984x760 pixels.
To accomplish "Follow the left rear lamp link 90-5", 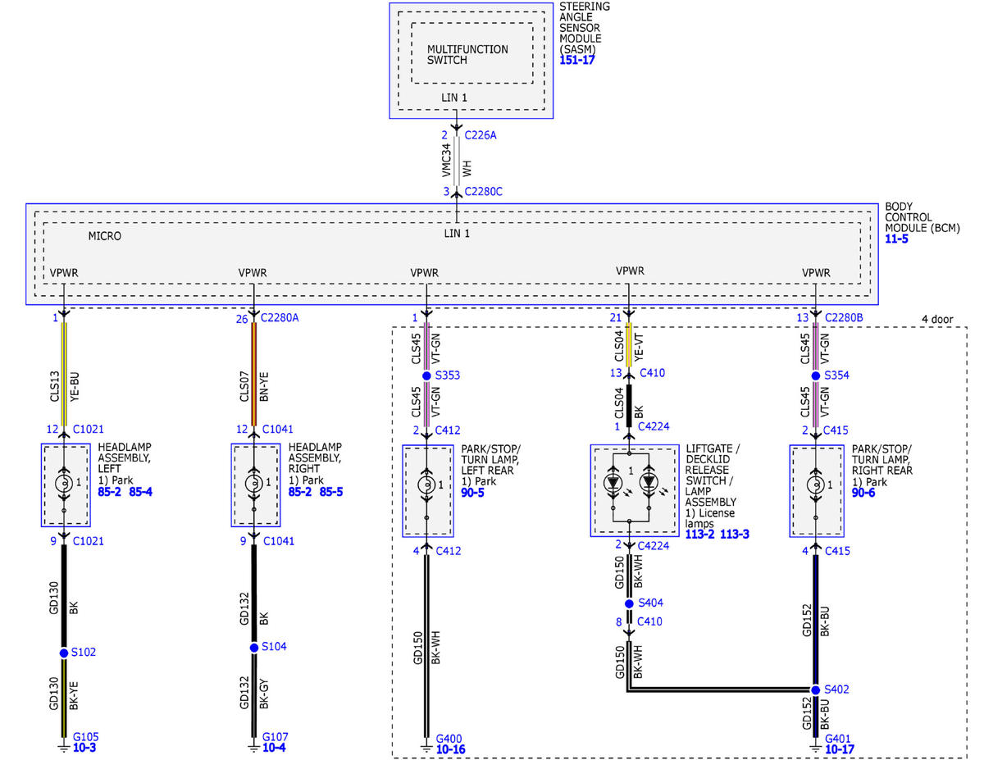I will point(472,492).
